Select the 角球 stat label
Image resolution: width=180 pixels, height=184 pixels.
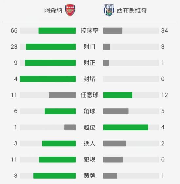pos(90,111)
